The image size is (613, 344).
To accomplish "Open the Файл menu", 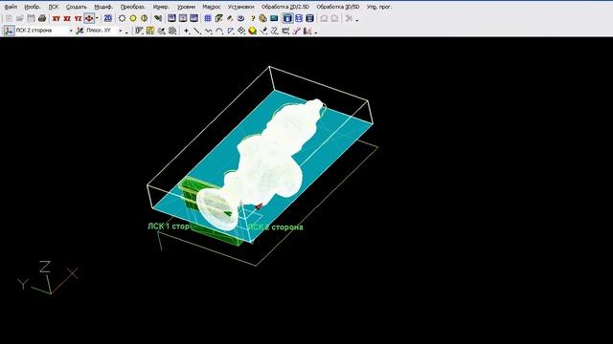I will (x=11, y=7).
